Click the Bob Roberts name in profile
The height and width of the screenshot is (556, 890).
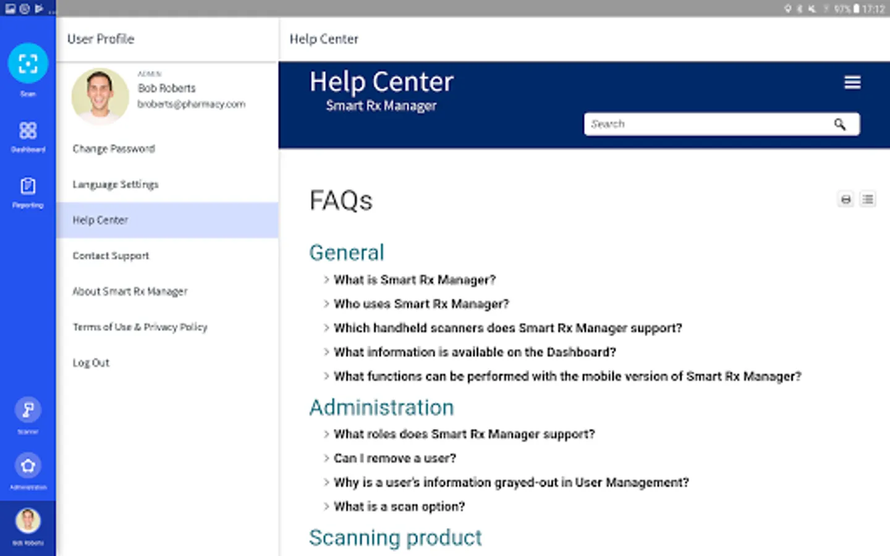coord(167,88)
